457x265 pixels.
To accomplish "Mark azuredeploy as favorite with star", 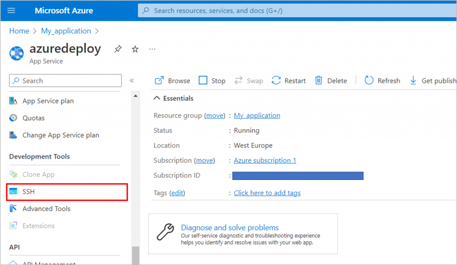I will pos(135,49).
